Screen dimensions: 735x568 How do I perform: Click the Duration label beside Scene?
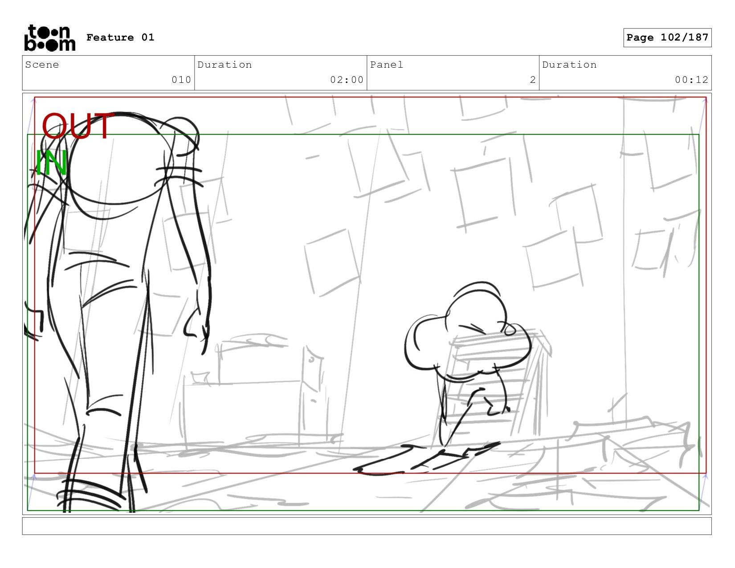(x=225, y=65)
